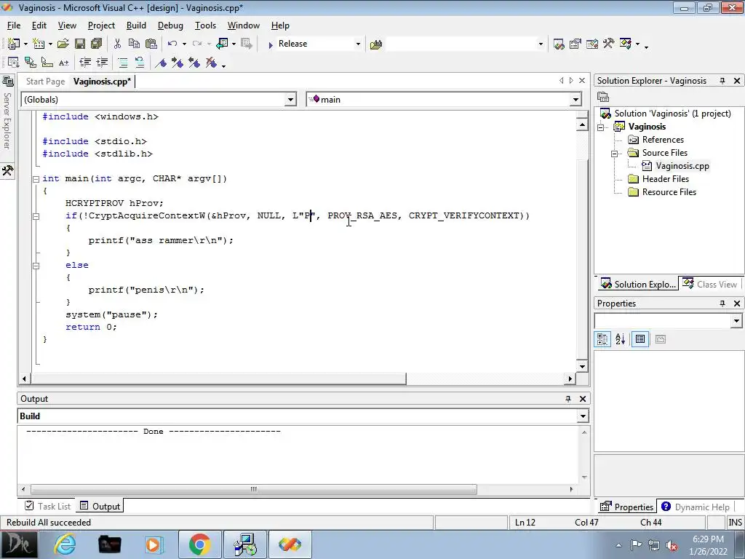745x559 pixels.
Task: Open Google Chrome from the taskbar
Action: click(x=200, y=544)
